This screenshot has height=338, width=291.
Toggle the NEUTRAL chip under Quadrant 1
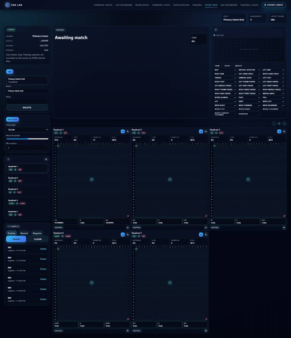pos(59,227)
